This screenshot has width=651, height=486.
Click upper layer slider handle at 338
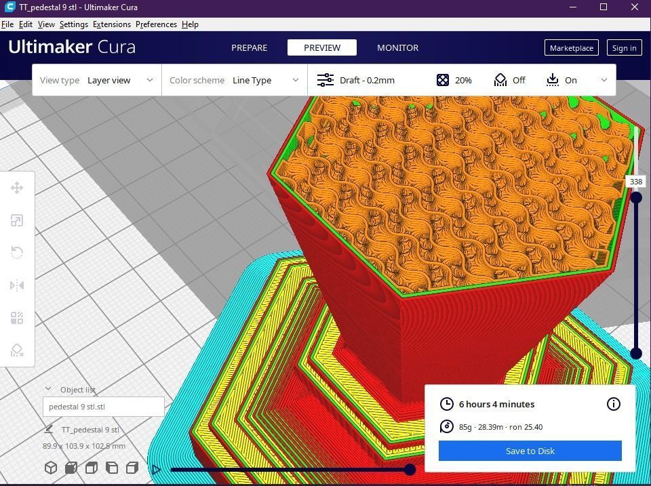tap(636, 197)
